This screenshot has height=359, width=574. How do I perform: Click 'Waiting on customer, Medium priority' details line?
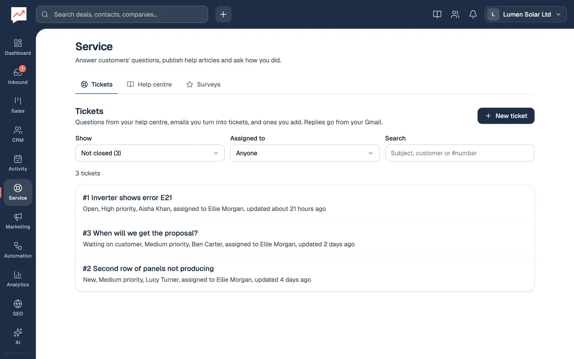(218, 244)
